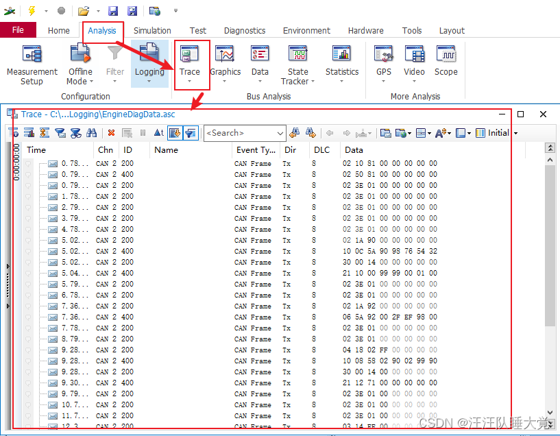Screen dimensions: 560x436
Task: Start measurement with the lightning bolt icon
Action: pyautogui.click(x=32, y=11)
